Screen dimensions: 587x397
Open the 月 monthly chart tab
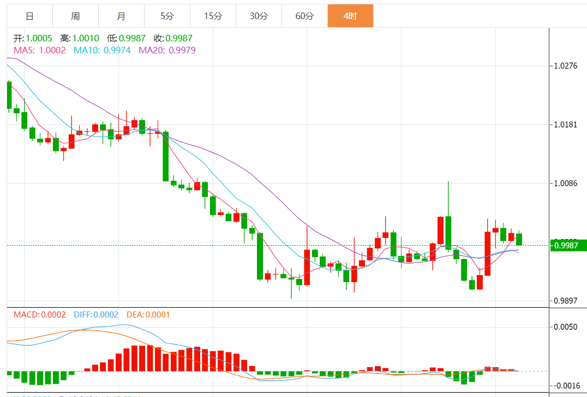pyautogui.click(x=121, y=16)
